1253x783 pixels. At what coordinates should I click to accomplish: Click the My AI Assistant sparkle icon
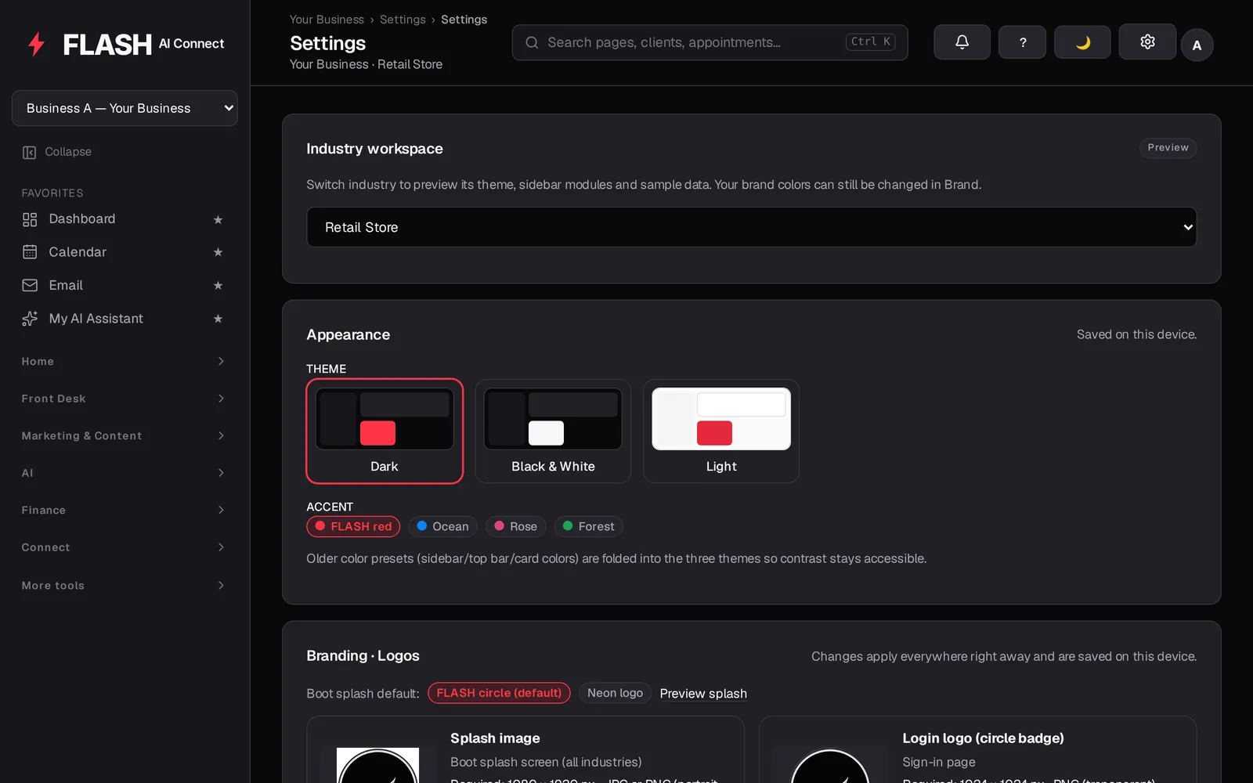pos(30,319)
